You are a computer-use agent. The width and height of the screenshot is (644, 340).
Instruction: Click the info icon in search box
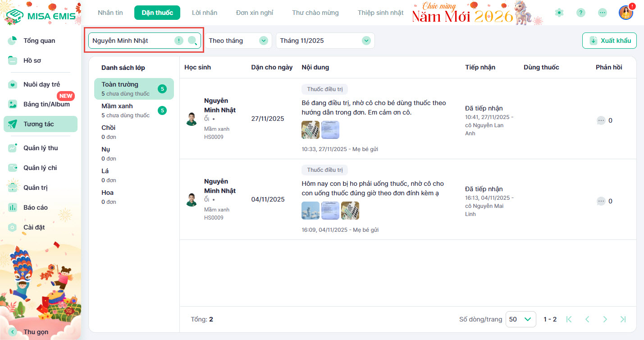pos(179,41)
